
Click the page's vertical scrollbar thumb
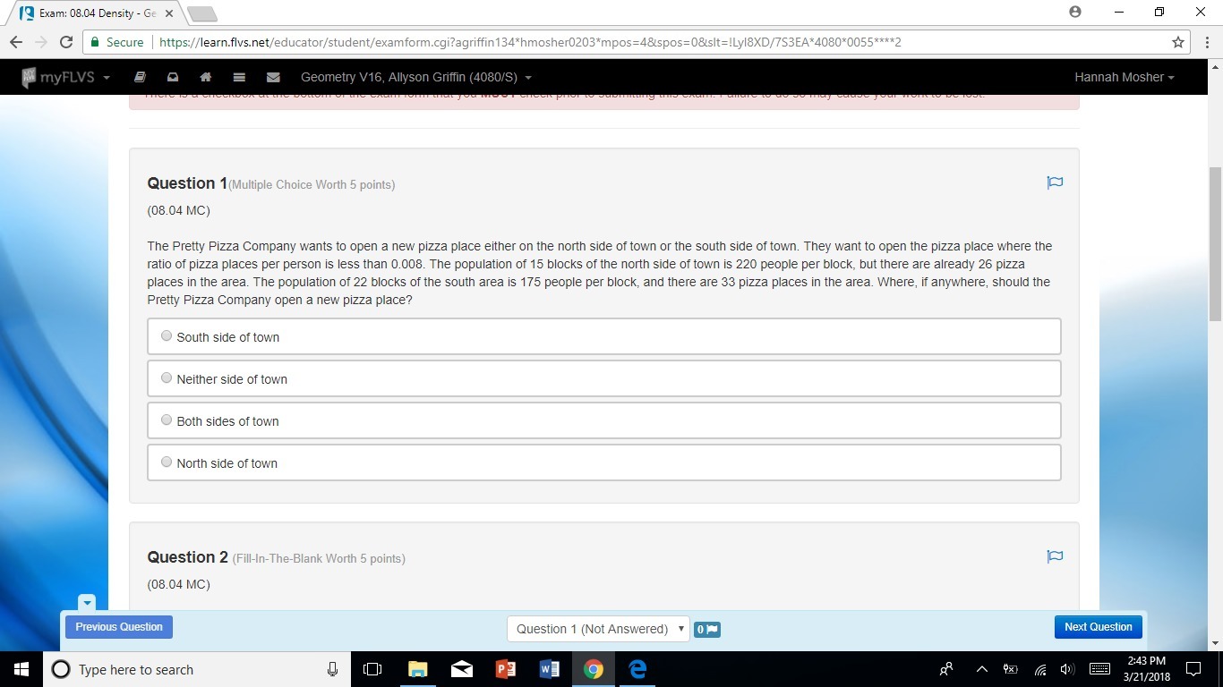click(x=1215, y=243)
